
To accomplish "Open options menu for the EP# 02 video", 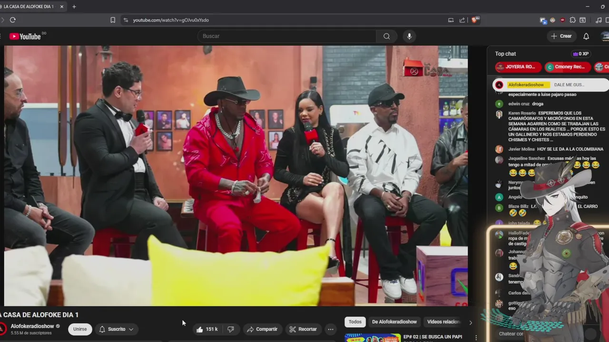I will pyautogui.click(x=476, y=338).
